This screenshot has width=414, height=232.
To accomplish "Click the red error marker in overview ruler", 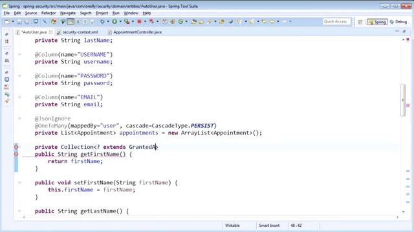I will click(408, 106).
